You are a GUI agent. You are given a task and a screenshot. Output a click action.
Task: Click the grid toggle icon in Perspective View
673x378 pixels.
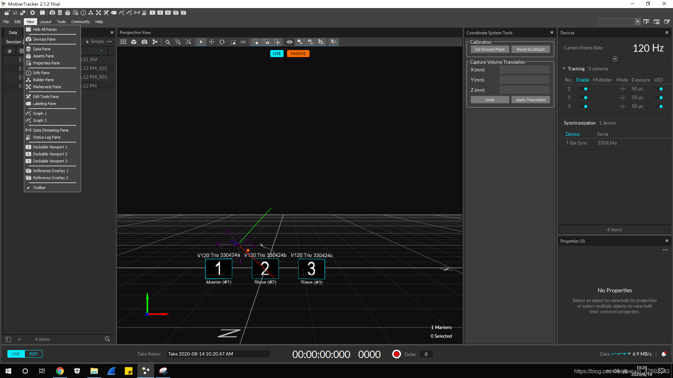tap(123, 42)
